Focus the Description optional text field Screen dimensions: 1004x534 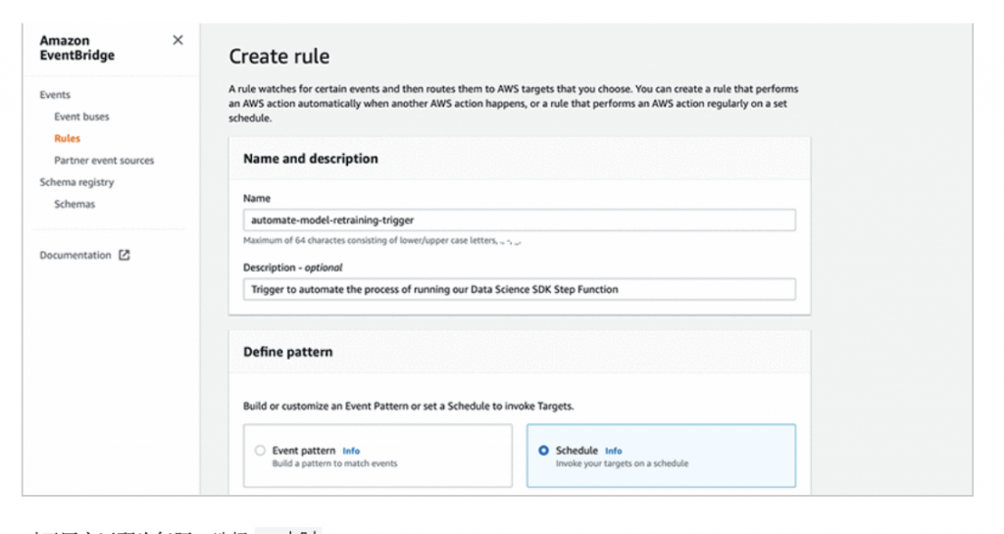519,289
